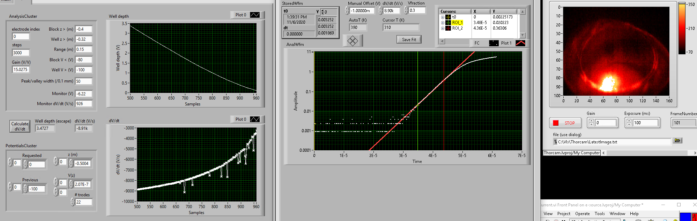Screen dimensions: 697x221
Task: Click the ROI_1 green cursor icon
Action: 448,23
